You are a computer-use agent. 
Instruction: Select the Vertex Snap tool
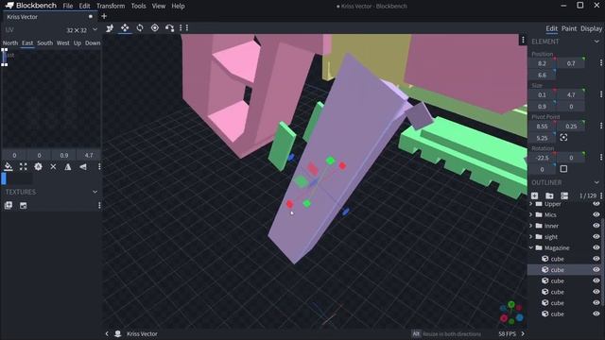pos(169,27)
